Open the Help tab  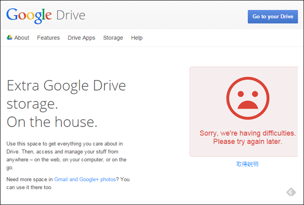tap(137, 38)
